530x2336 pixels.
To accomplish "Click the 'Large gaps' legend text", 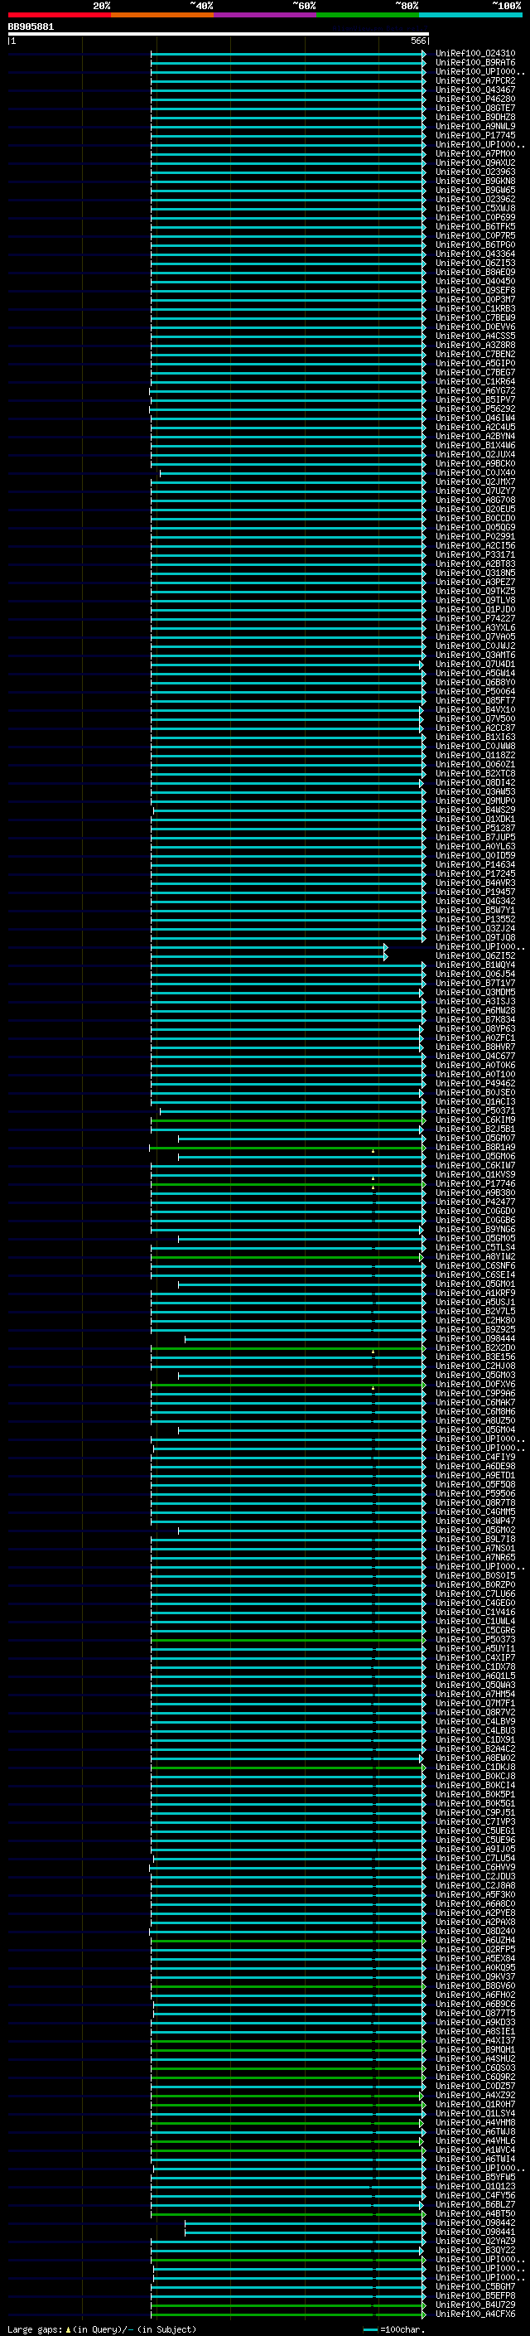I will 35,2329.
